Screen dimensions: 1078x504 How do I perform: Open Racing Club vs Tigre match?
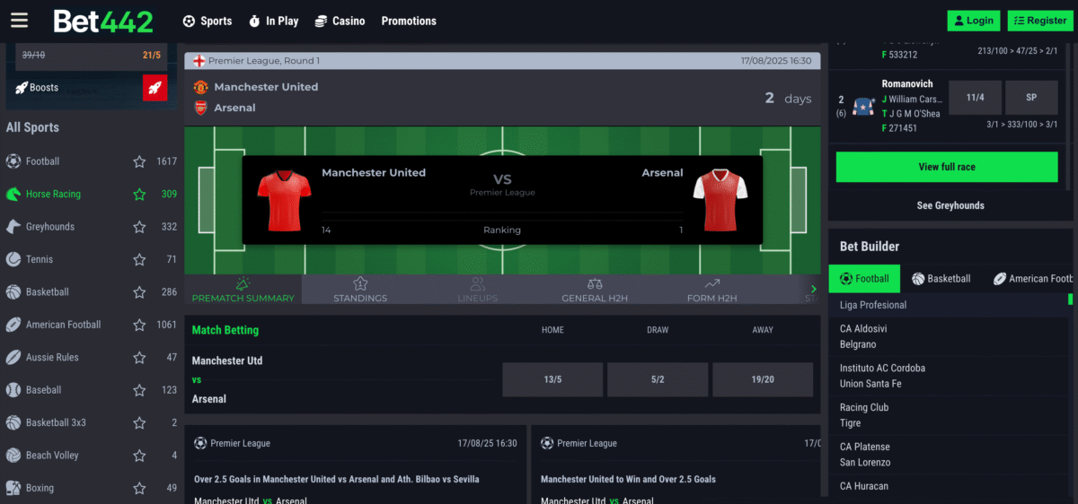coord(948,415)
